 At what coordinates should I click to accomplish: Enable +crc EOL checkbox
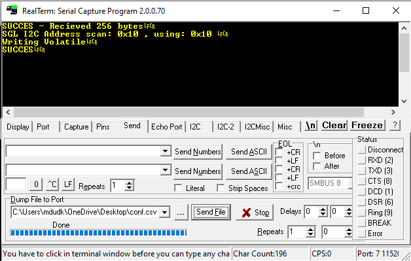279,186
